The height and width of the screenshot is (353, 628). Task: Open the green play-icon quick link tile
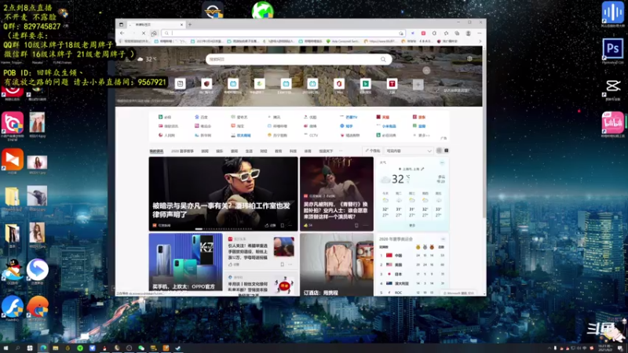[x=365, y=84]
